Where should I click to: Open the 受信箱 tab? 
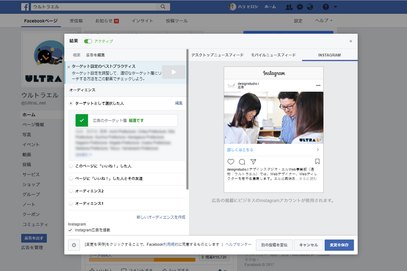[76, 21]
